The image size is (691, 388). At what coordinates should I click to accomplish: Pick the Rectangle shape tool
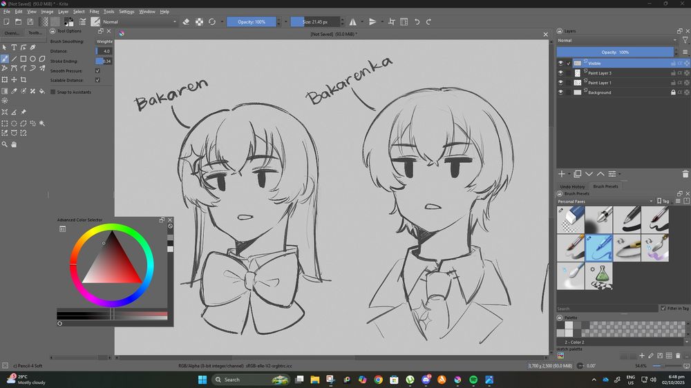coord(23,59)
